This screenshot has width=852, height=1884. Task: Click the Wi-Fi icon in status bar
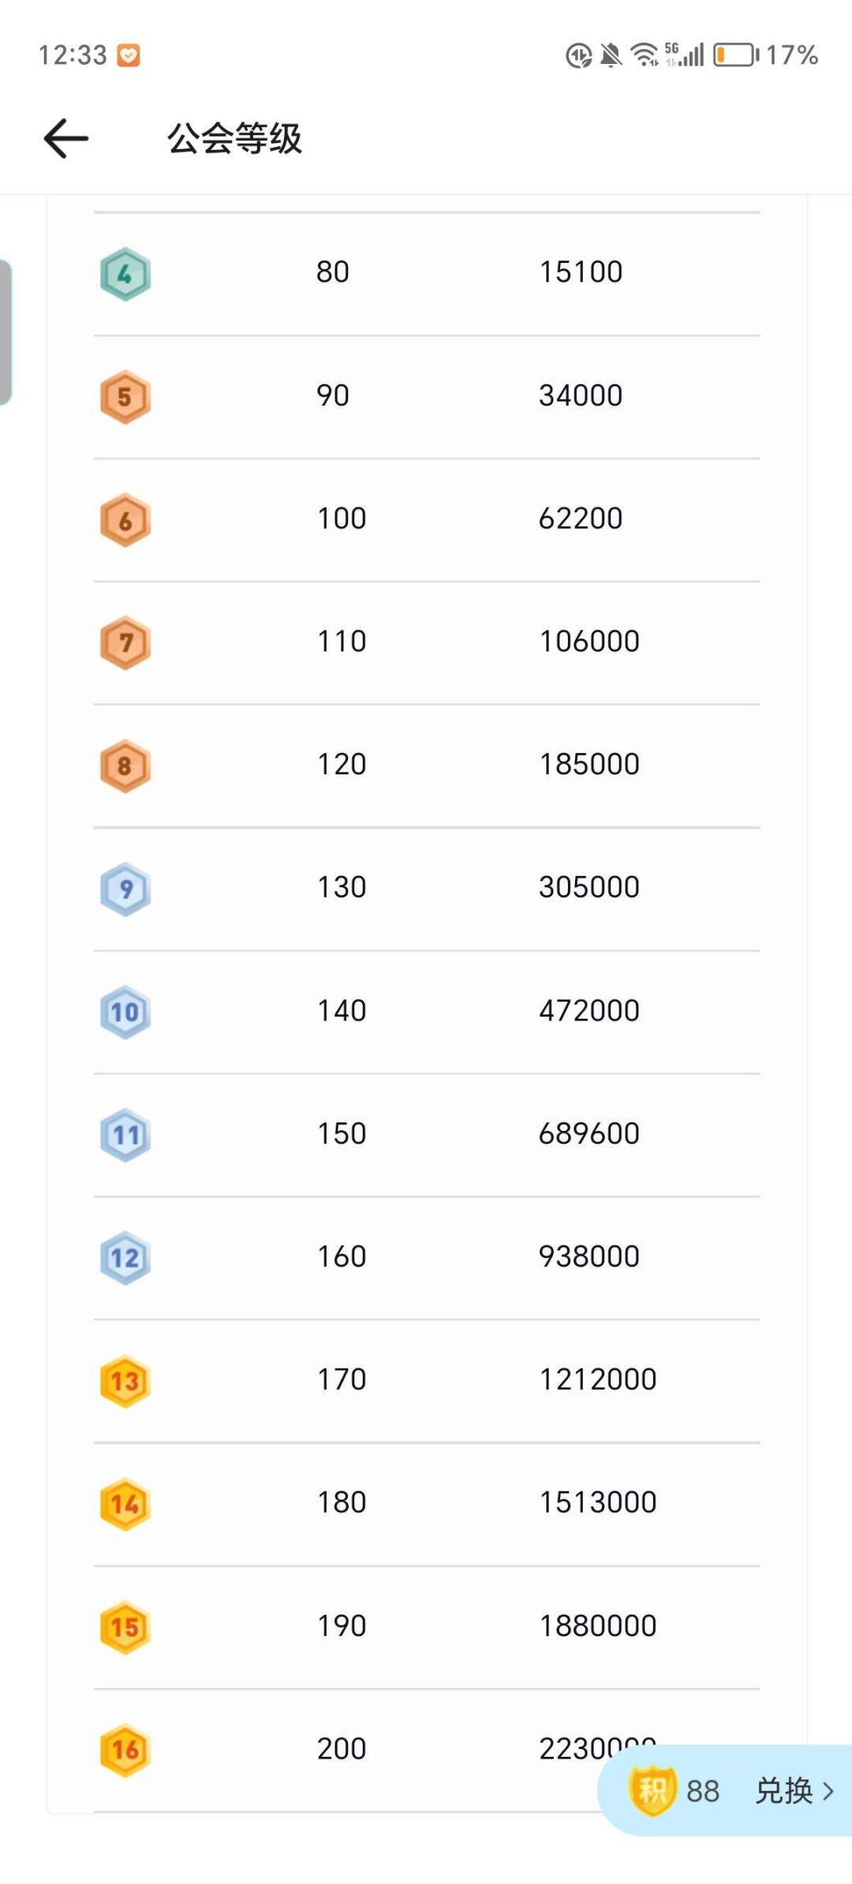[x=645, y=55]
